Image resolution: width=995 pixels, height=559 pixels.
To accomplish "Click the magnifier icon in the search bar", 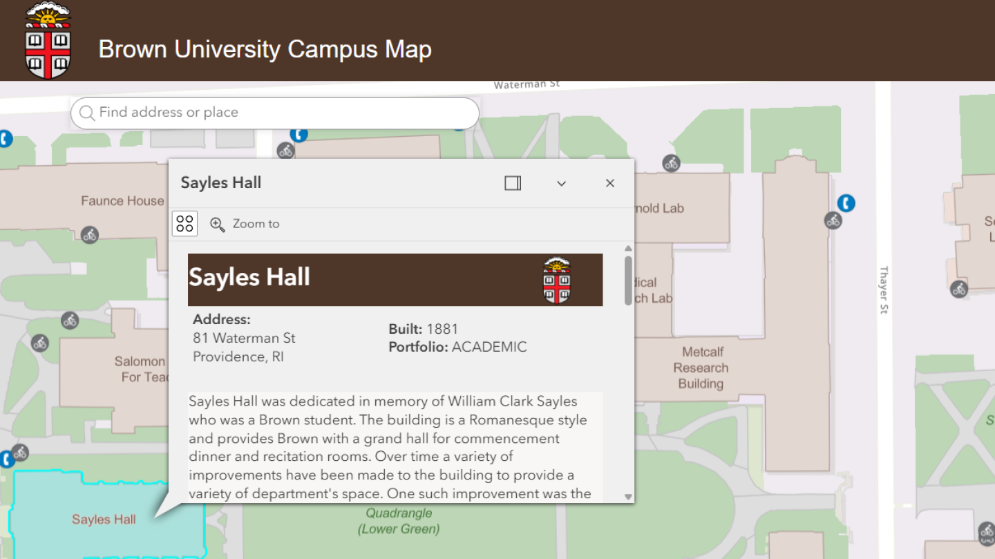I will [86, 113].
